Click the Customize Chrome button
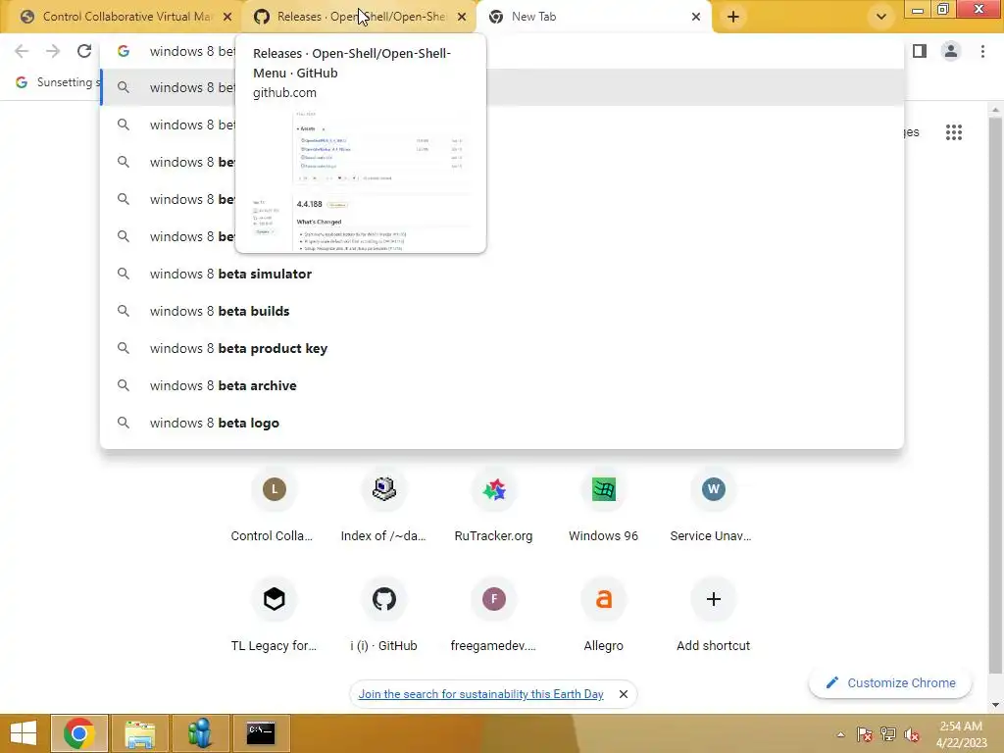 point(890,683)
